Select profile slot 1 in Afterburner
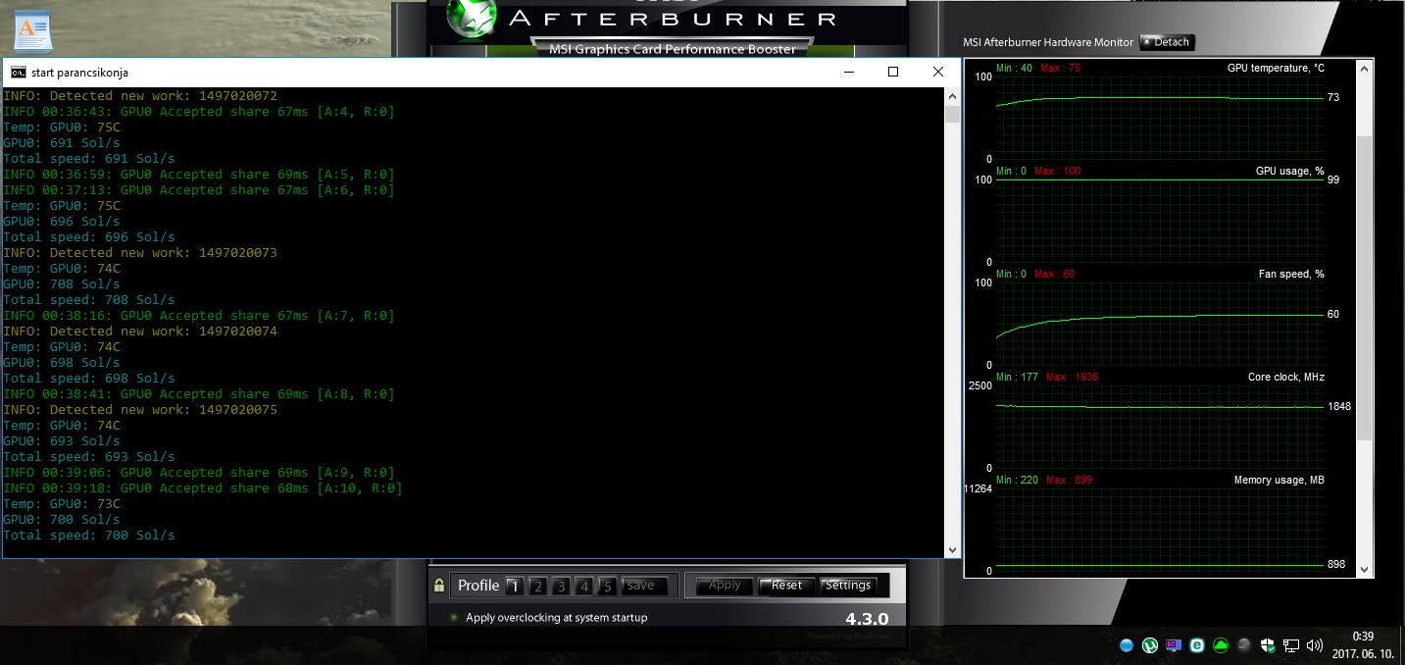This screenshot has width=1405, height=665. (x=514, y=587)
